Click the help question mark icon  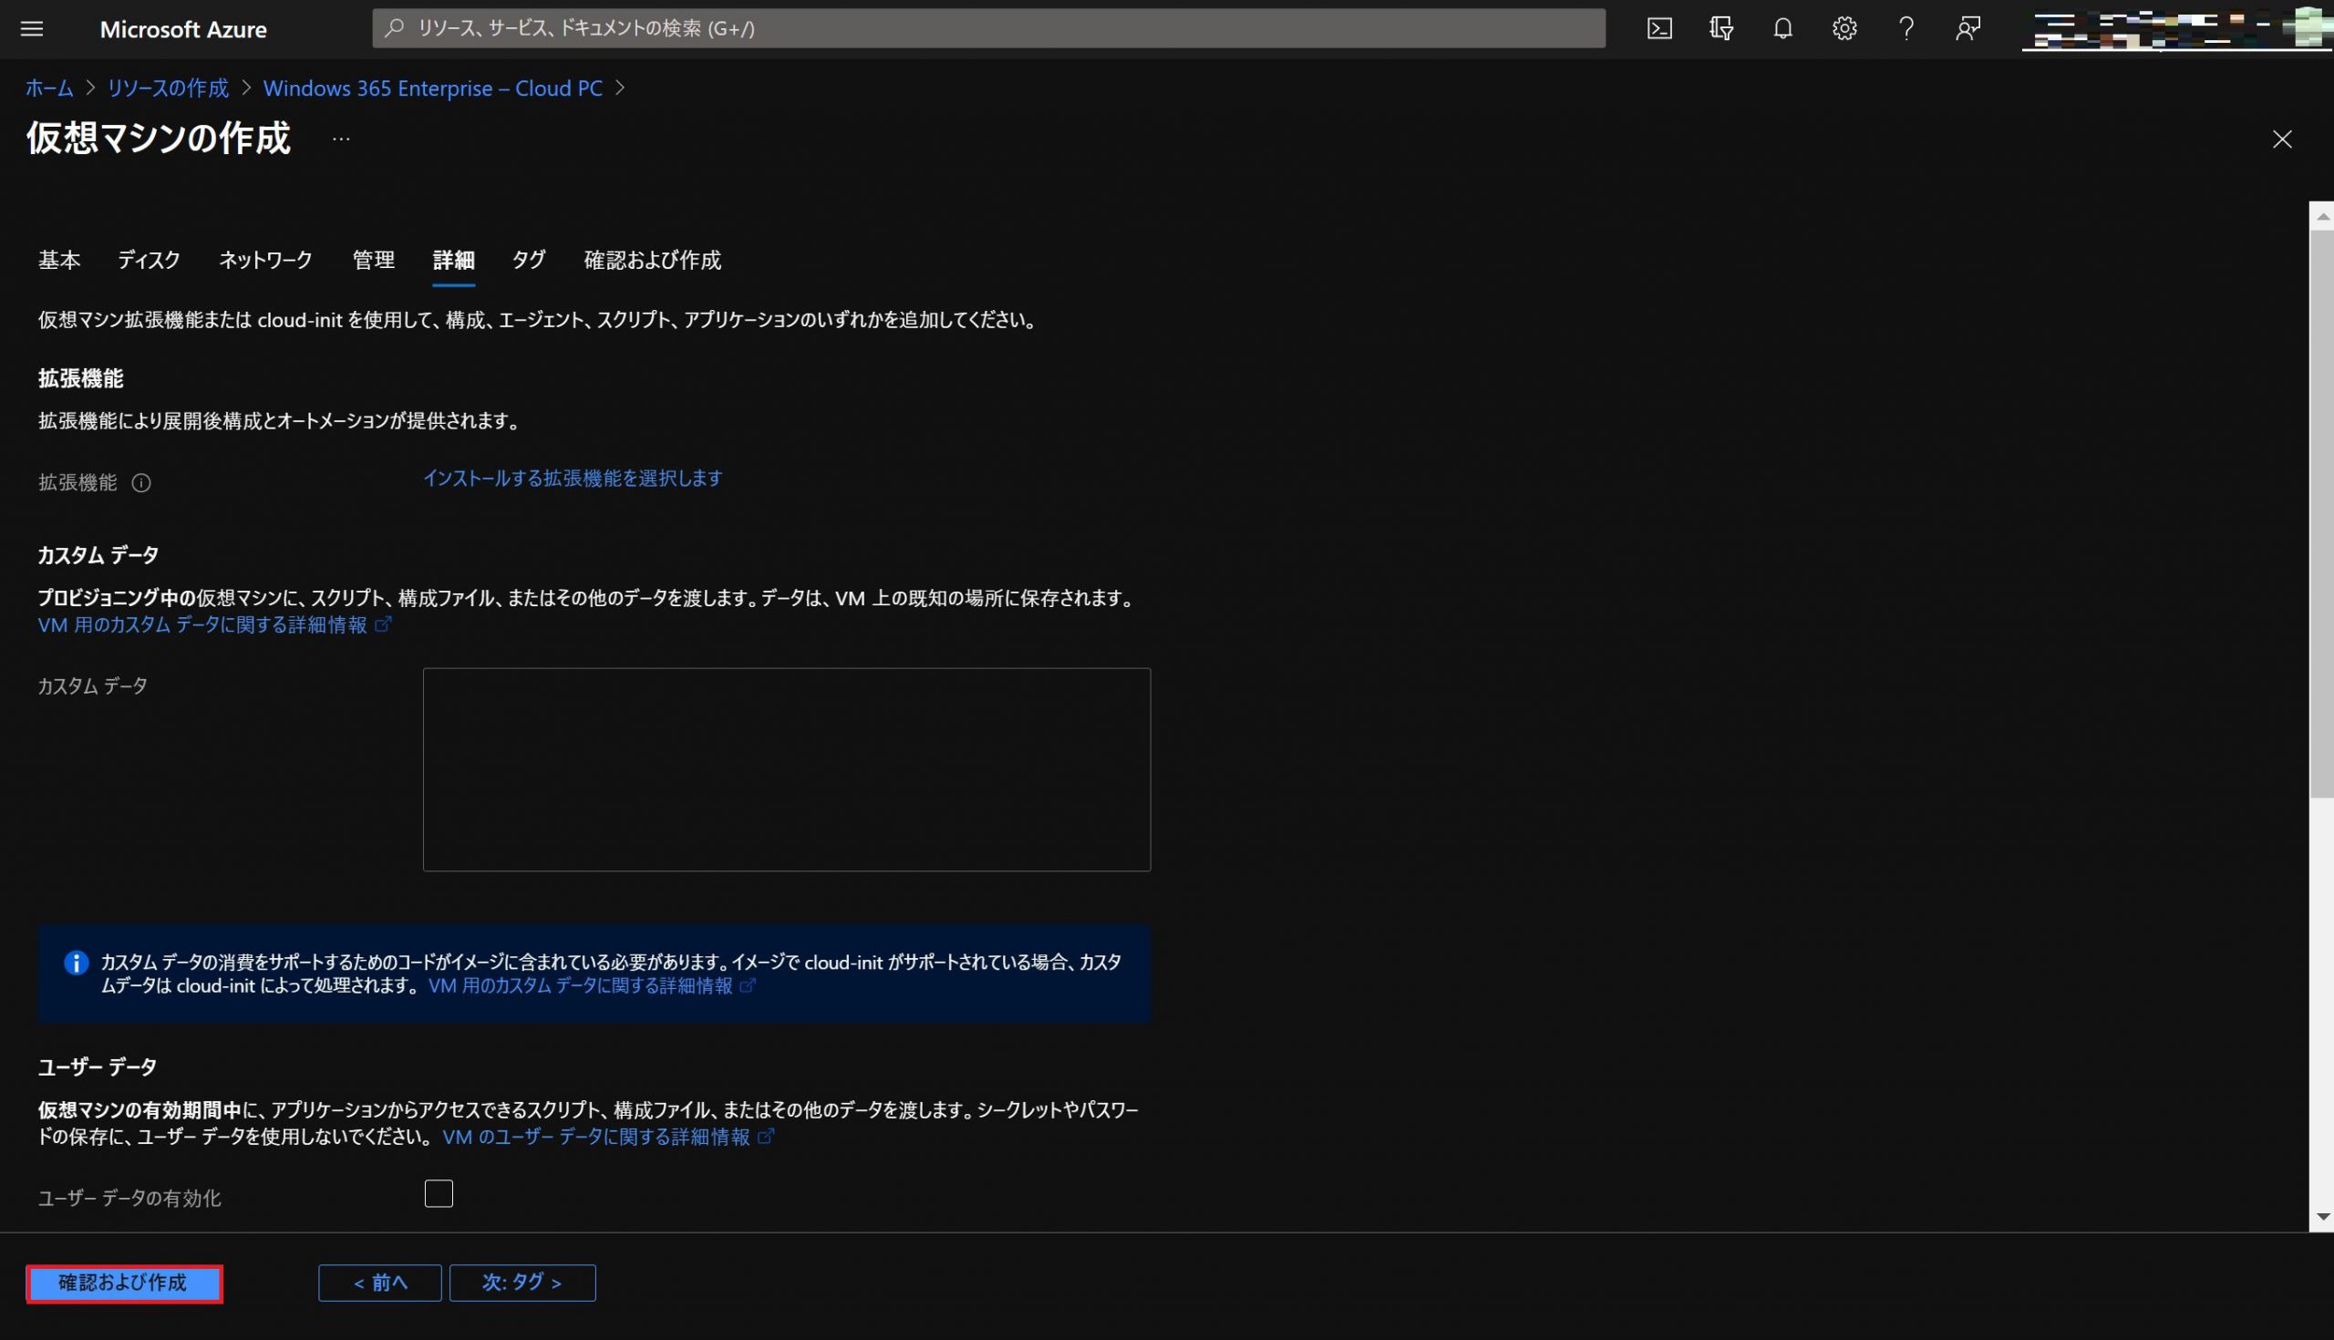point(1905,28)
